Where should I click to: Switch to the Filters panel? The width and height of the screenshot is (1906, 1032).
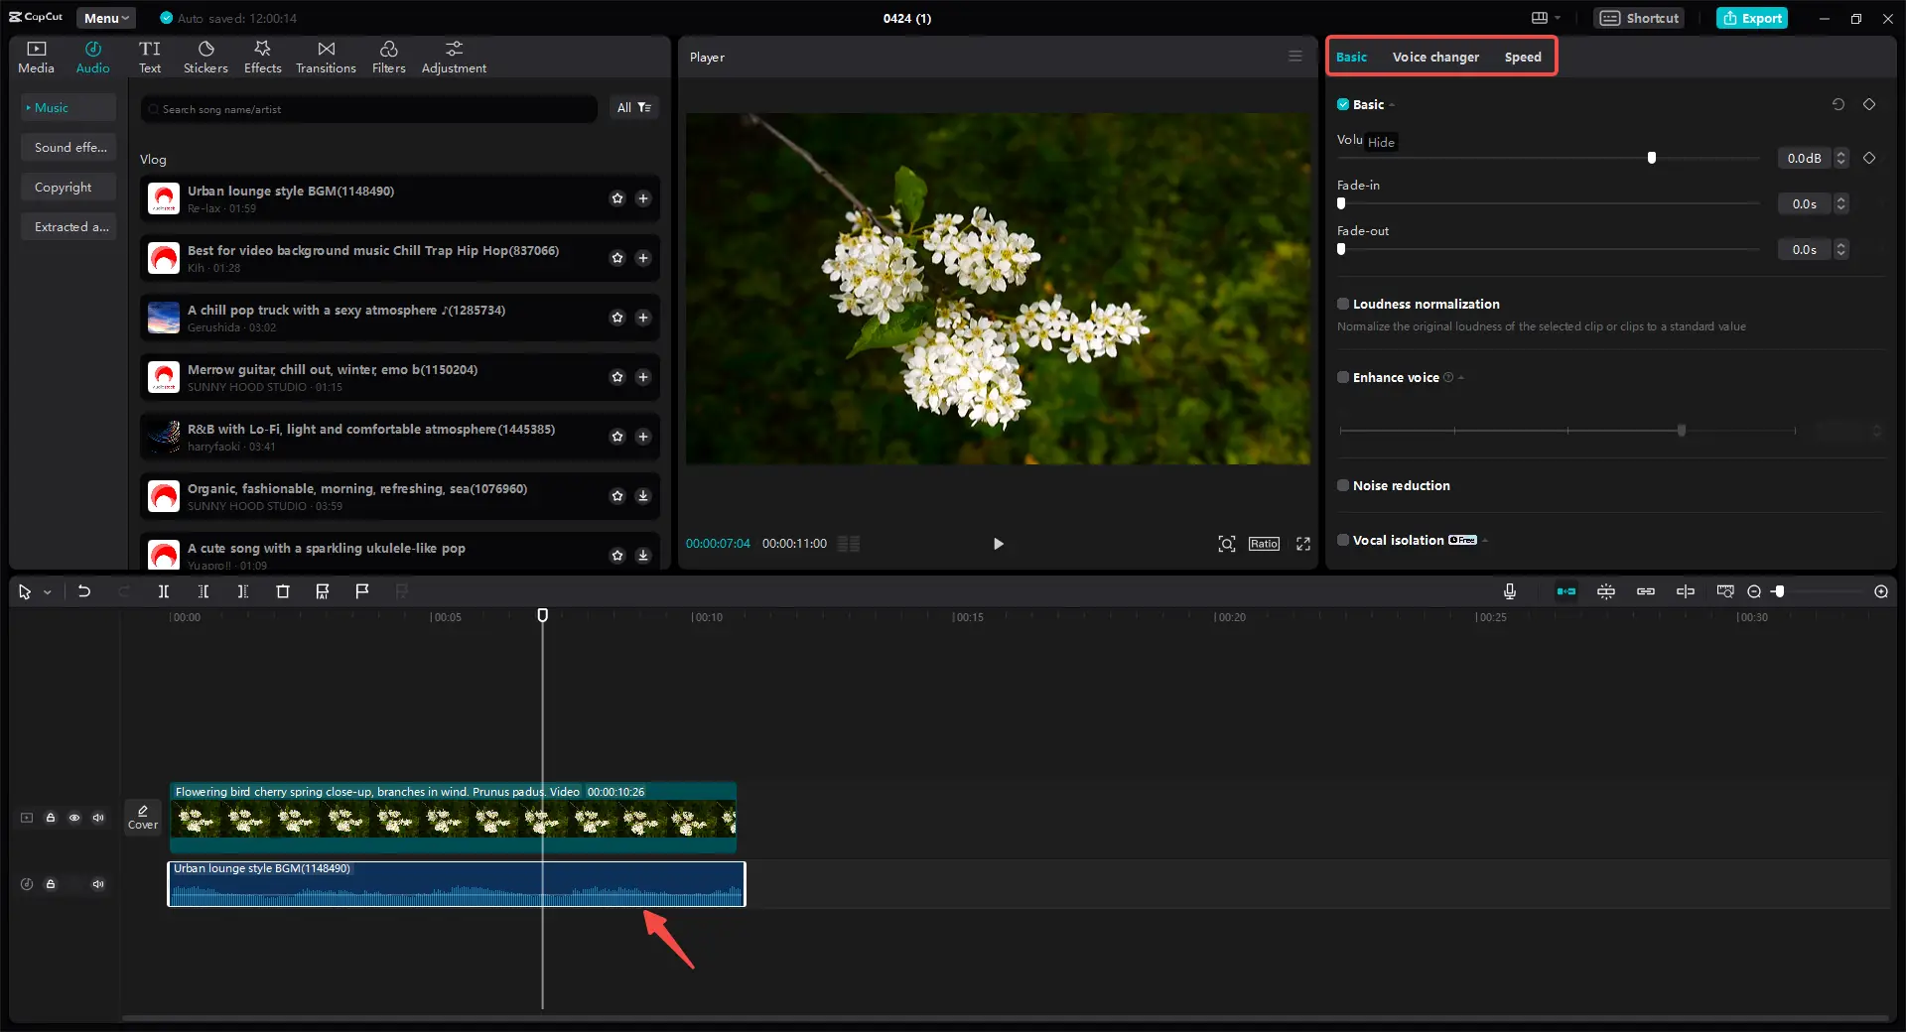388,56
